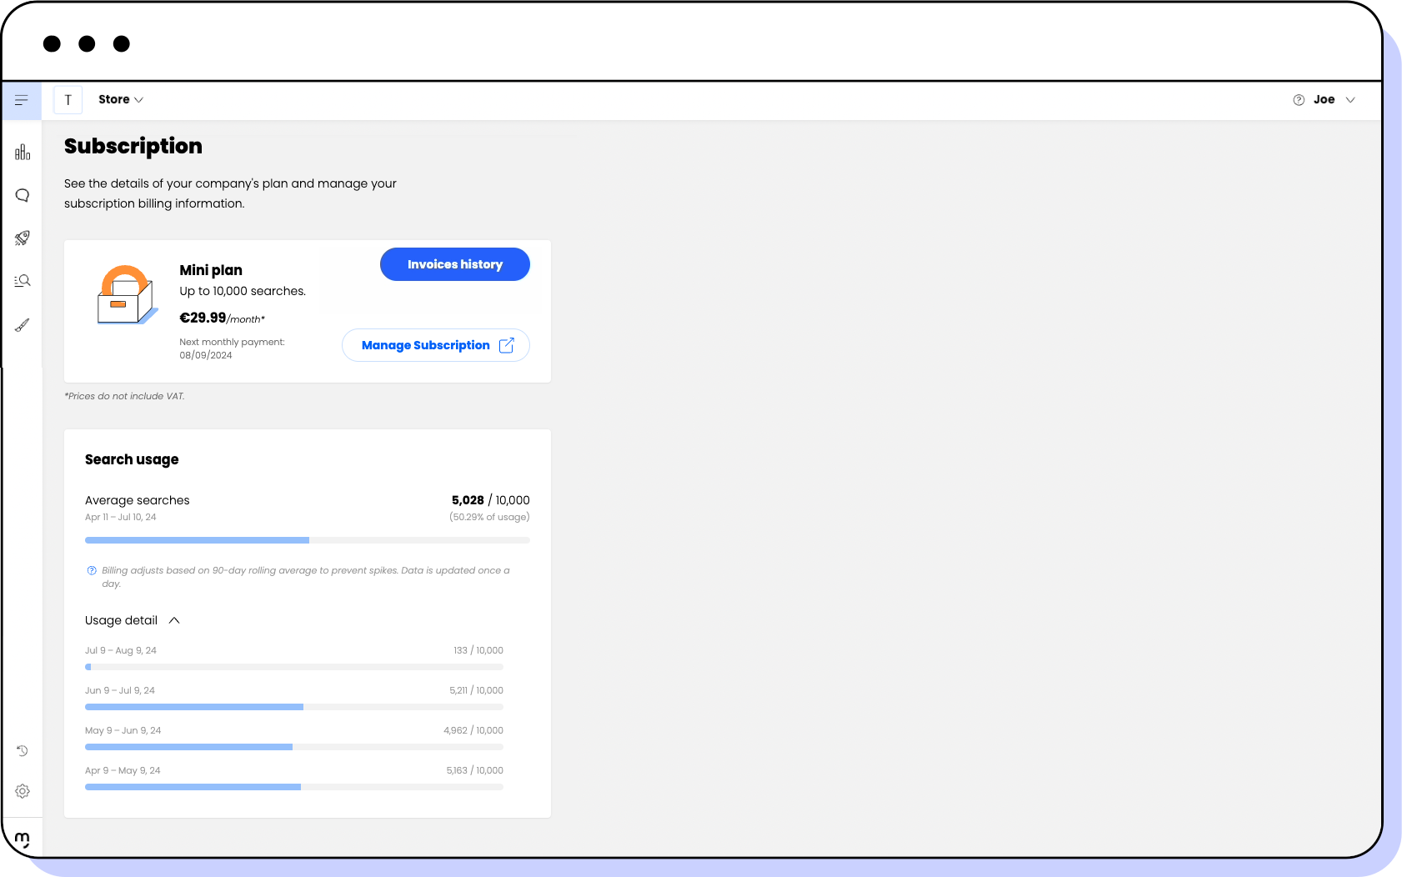Click the Jun 9 – Jul 9 usage bar

point(294,707)
